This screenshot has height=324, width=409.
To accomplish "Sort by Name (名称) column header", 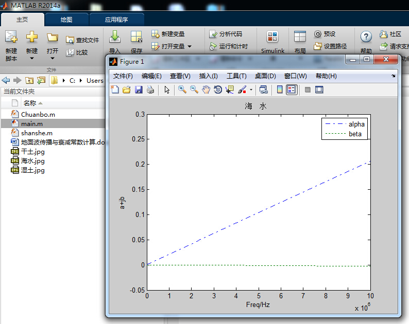I will point(30,103).
